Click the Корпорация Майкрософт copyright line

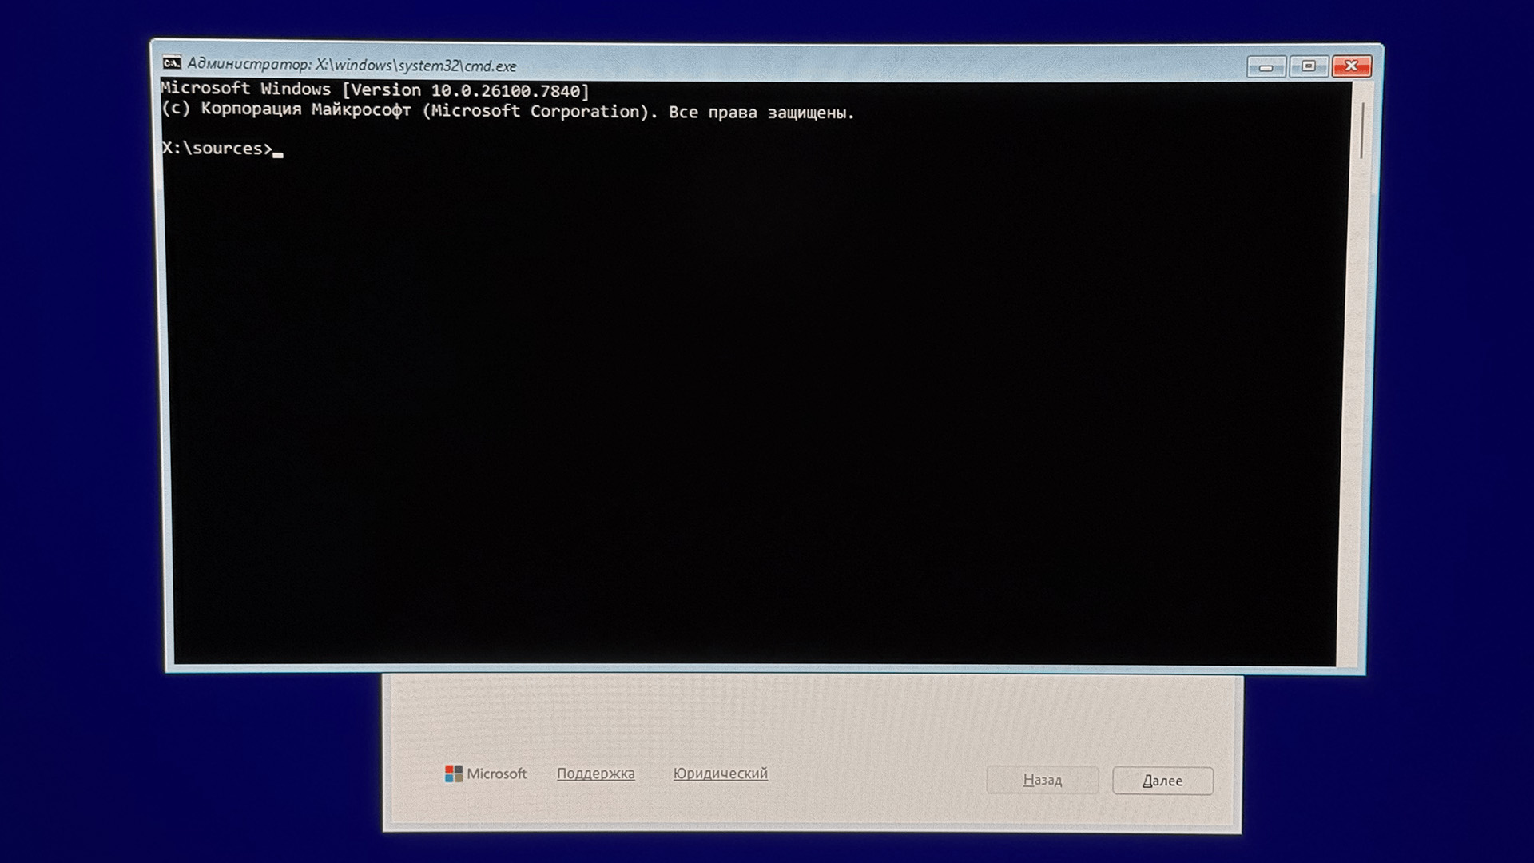coord(507,112)
